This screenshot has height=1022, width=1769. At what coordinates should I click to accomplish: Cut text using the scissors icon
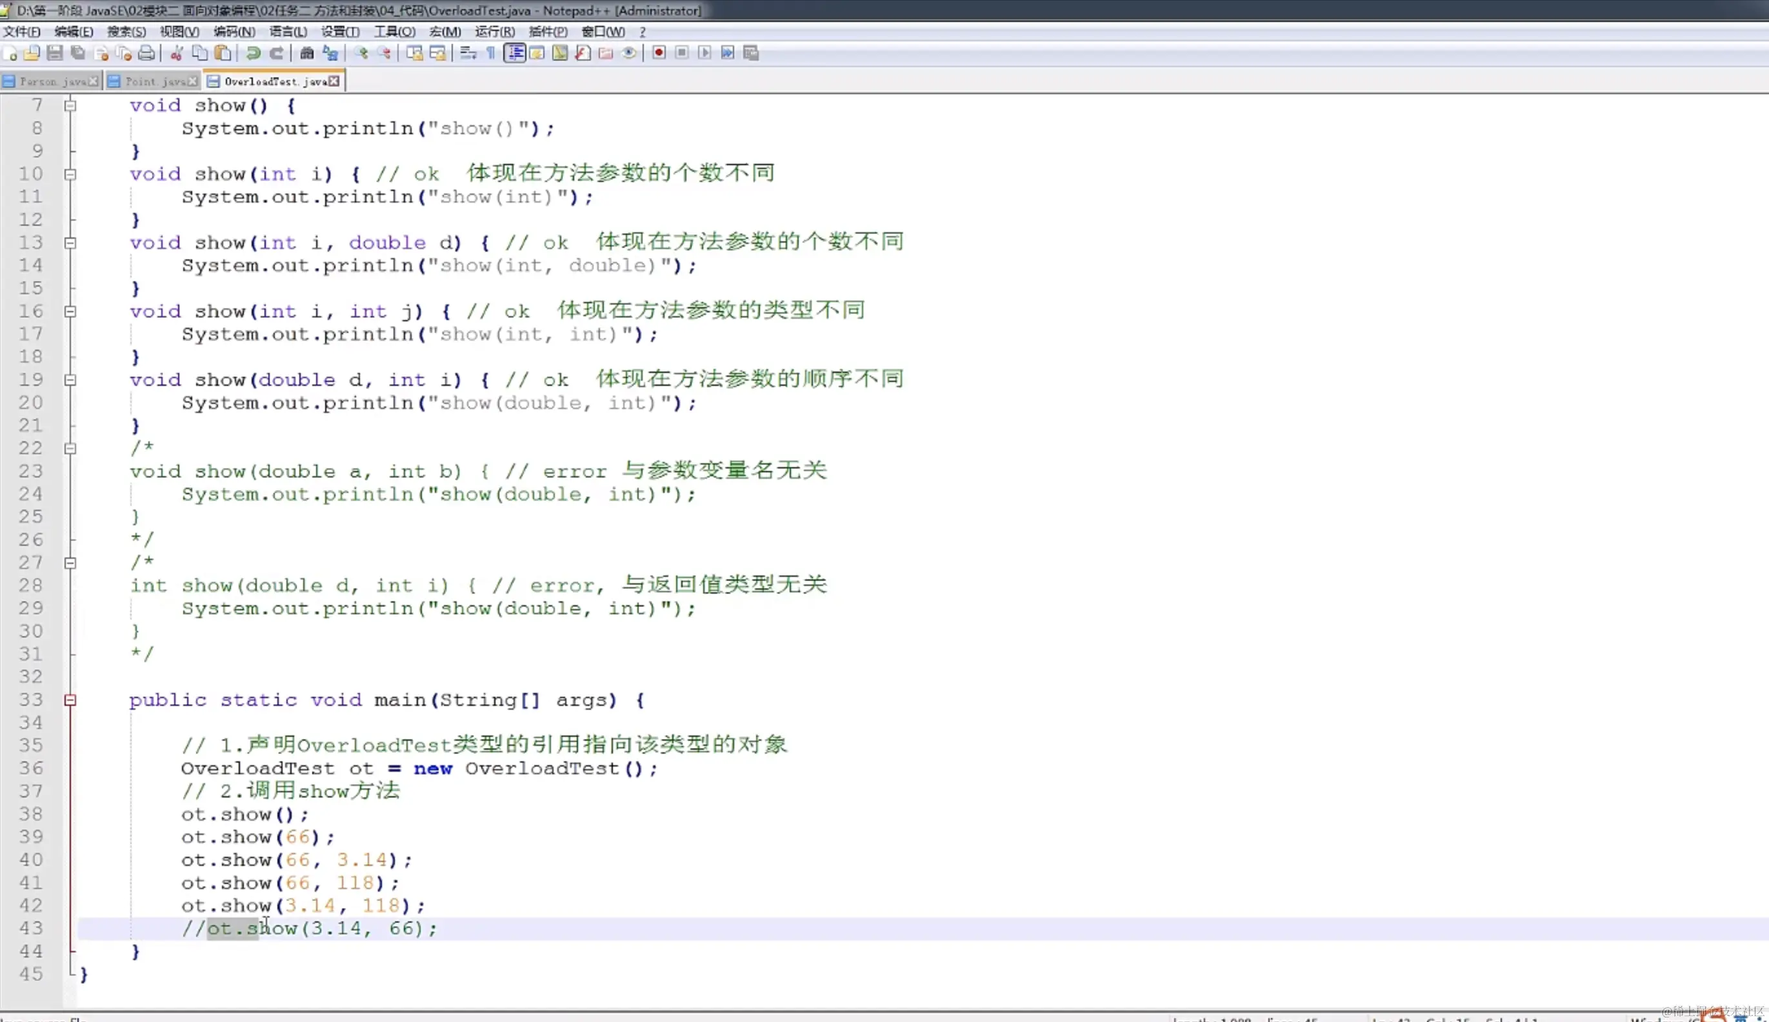coord(176,53)
